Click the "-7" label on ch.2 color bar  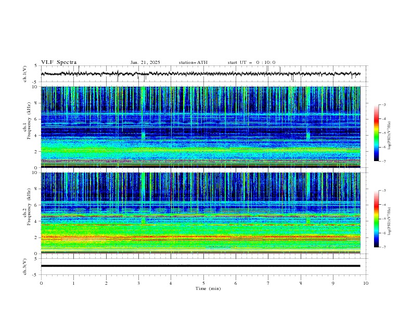pyautogui.click(x=384, y=247)
